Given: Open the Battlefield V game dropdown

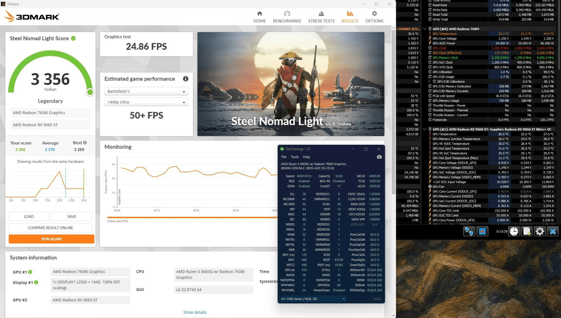Looking at the screenshot, I should coord(146,91).
